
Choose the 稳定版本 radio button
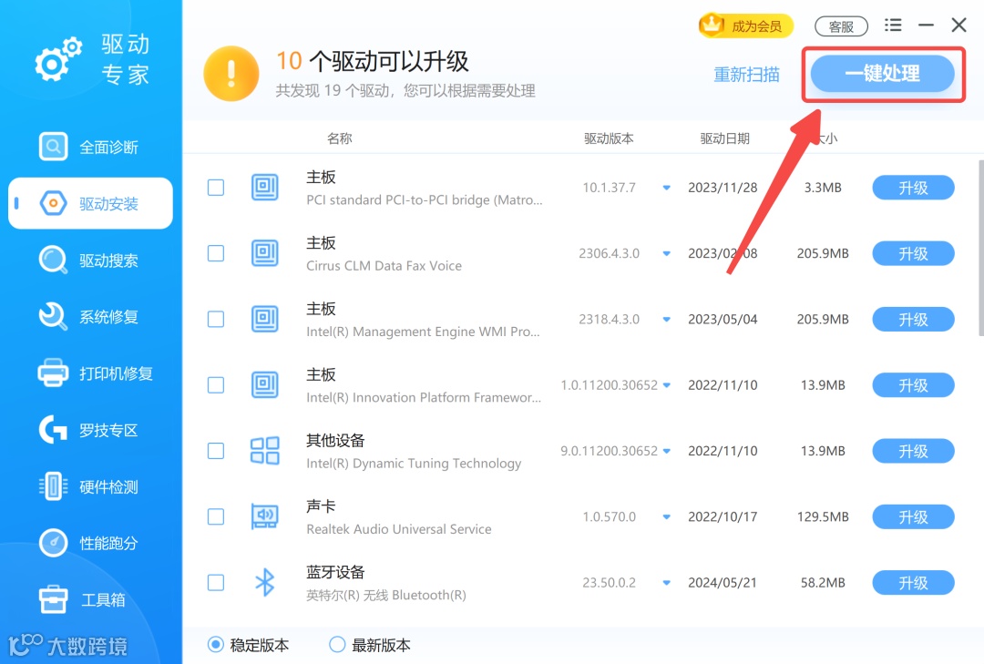point(215,645)
